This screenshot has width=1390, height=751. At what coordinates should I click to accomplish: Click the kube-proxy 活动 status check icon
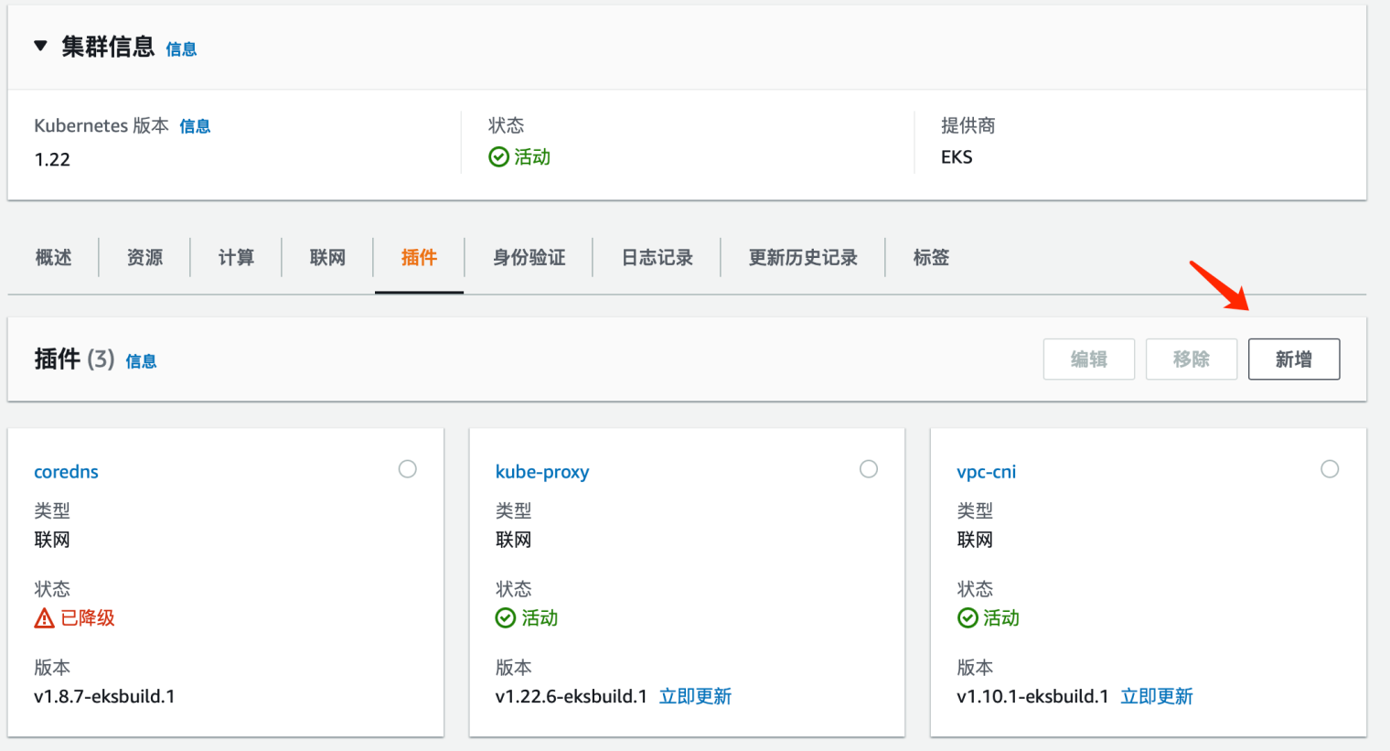(x=506, y=618)
